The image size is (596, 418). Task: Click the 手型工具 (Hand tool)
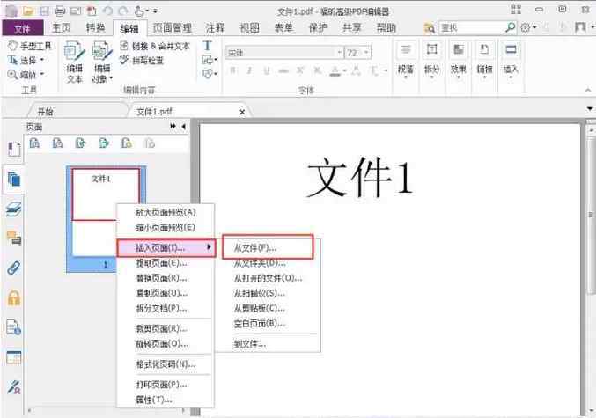click(x=28, y=45)
